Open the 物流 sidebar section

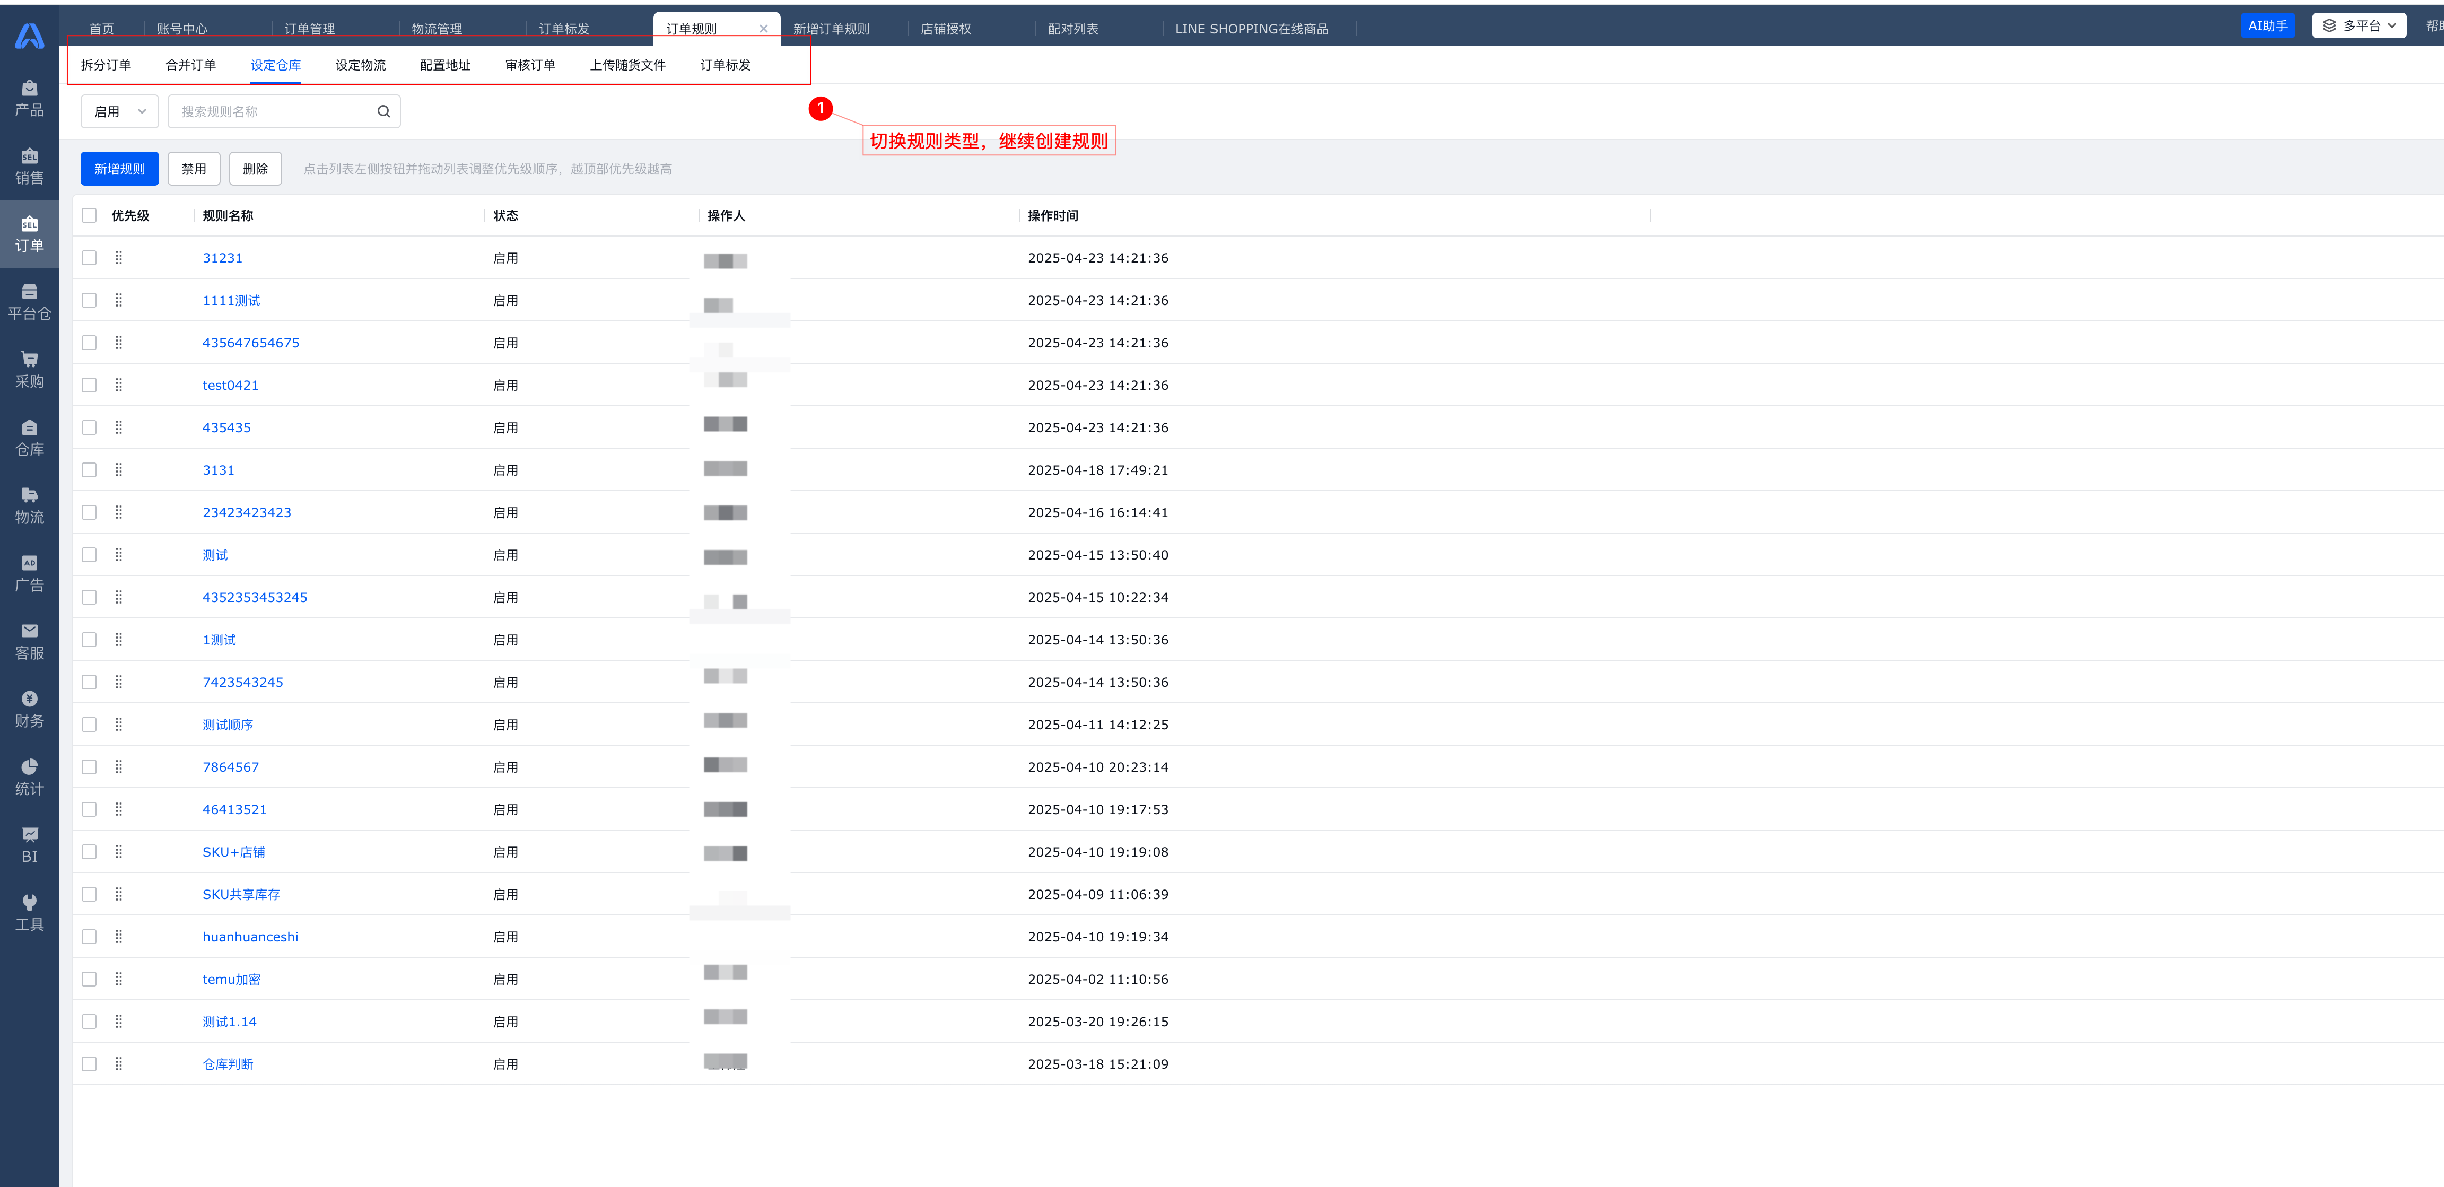pos(29,506)
